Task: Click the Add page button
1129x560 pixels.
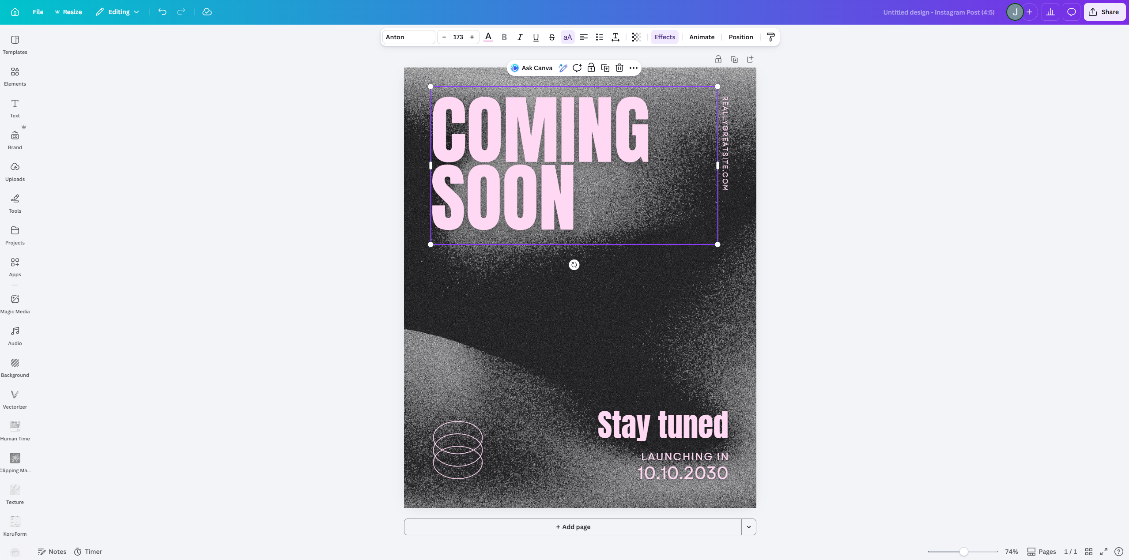Action: 573,527
